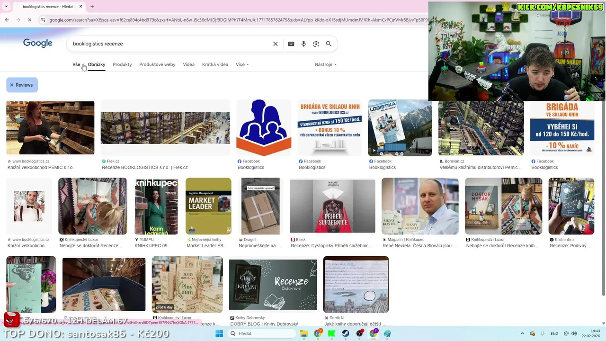Start voice search via microphone icon
Viewport: 606px width, 341px height.
(x=303, y=44)
